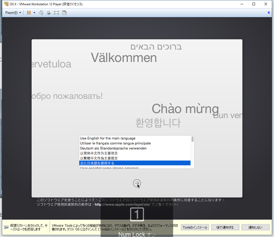Click the VMware icon in title bar
Screen dimensions: 274x237
point(6,4)
